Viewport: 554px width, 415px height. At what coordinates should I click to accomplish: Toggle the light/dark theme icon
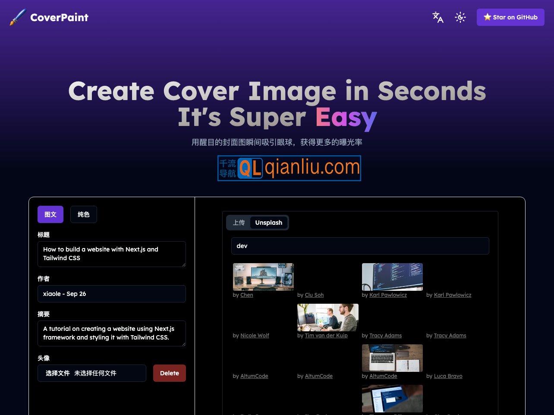460,17
